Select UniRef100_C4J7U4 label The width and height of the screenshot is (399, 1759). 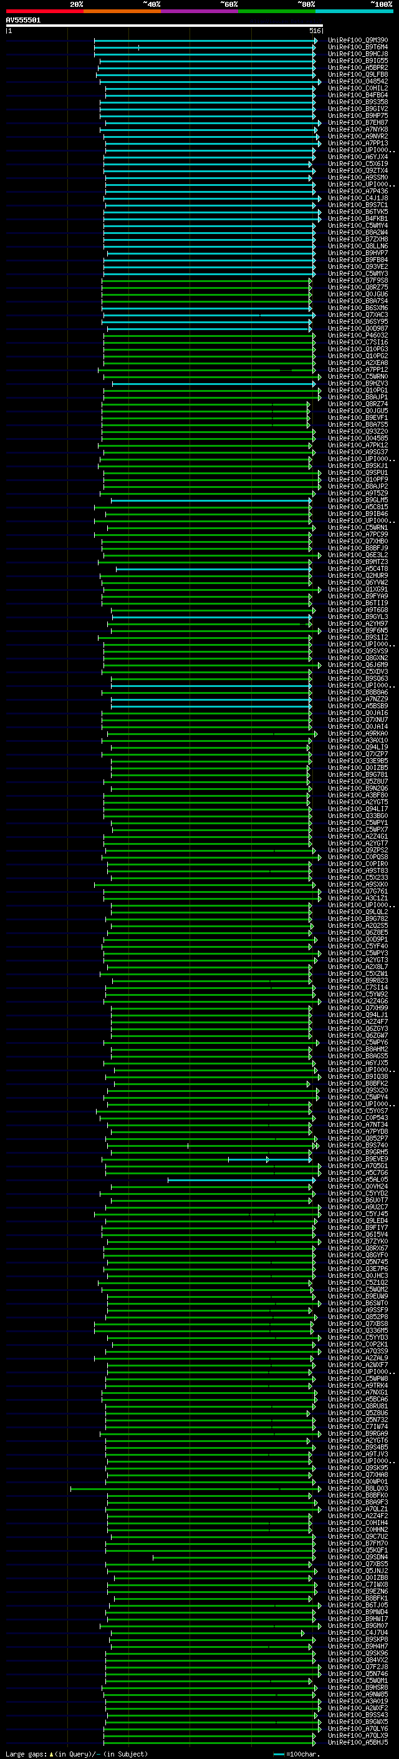(358, 1632)
